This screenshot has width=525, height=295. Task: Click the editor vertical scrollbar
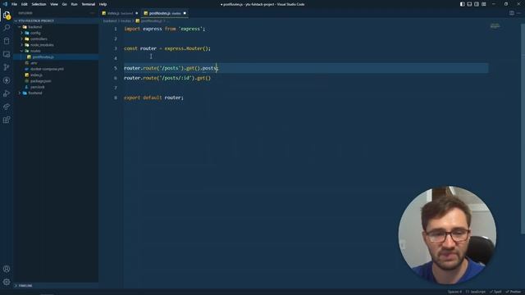coord(523,129)
